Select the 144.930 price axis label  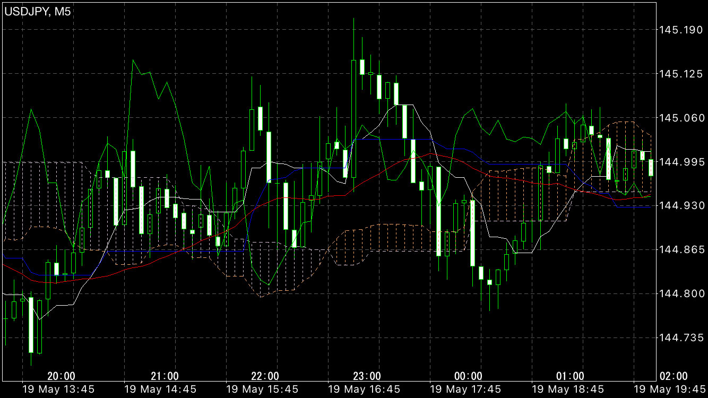point(683,205)
